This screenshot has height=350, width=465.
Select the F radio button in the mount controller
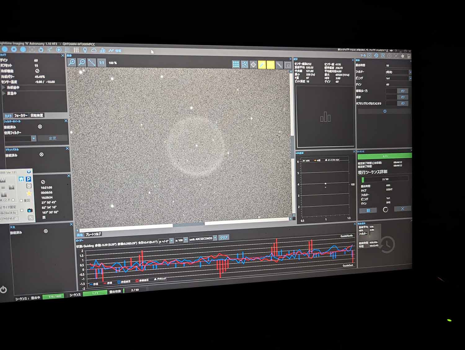coord(13,200)
